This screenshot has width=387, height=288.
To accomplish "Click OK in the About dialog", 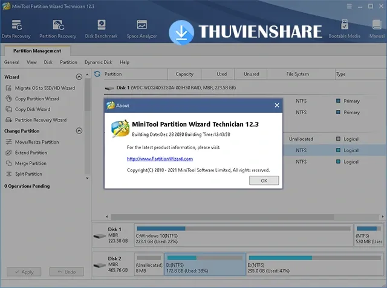I will coord(264,181).
